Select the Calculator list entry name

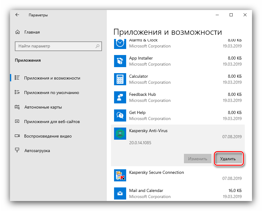[x=139, y=76]
